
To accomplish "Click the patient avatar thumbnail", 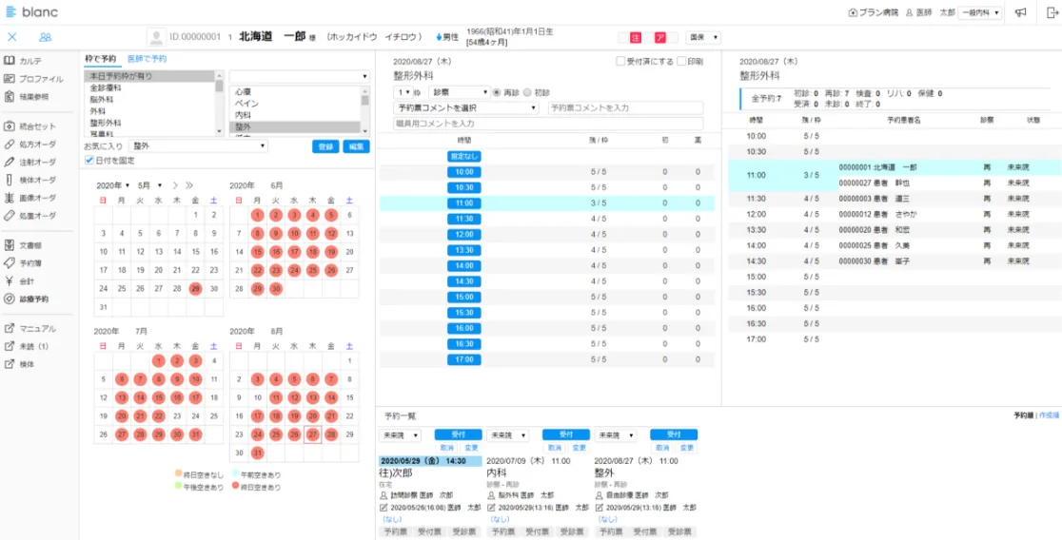I will [x=156, y=37].
